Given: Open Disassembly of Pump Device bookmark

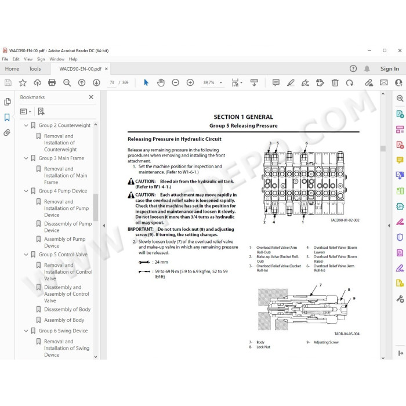Looking at the screenshot, I should (x=68, y=227).
